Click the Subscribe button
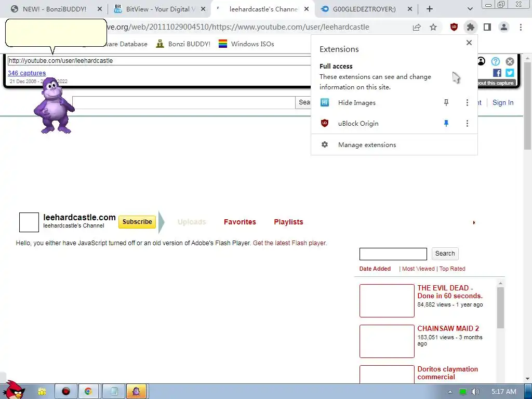Screen dimensions: 532x399 [137, 222]
